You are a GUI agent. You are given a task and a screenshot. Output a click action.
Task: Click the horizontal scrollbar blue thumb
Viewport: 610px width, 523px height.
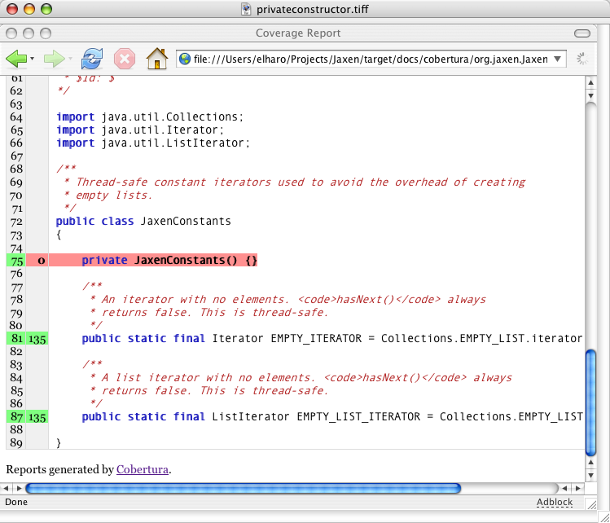click(x=243, y=489)
